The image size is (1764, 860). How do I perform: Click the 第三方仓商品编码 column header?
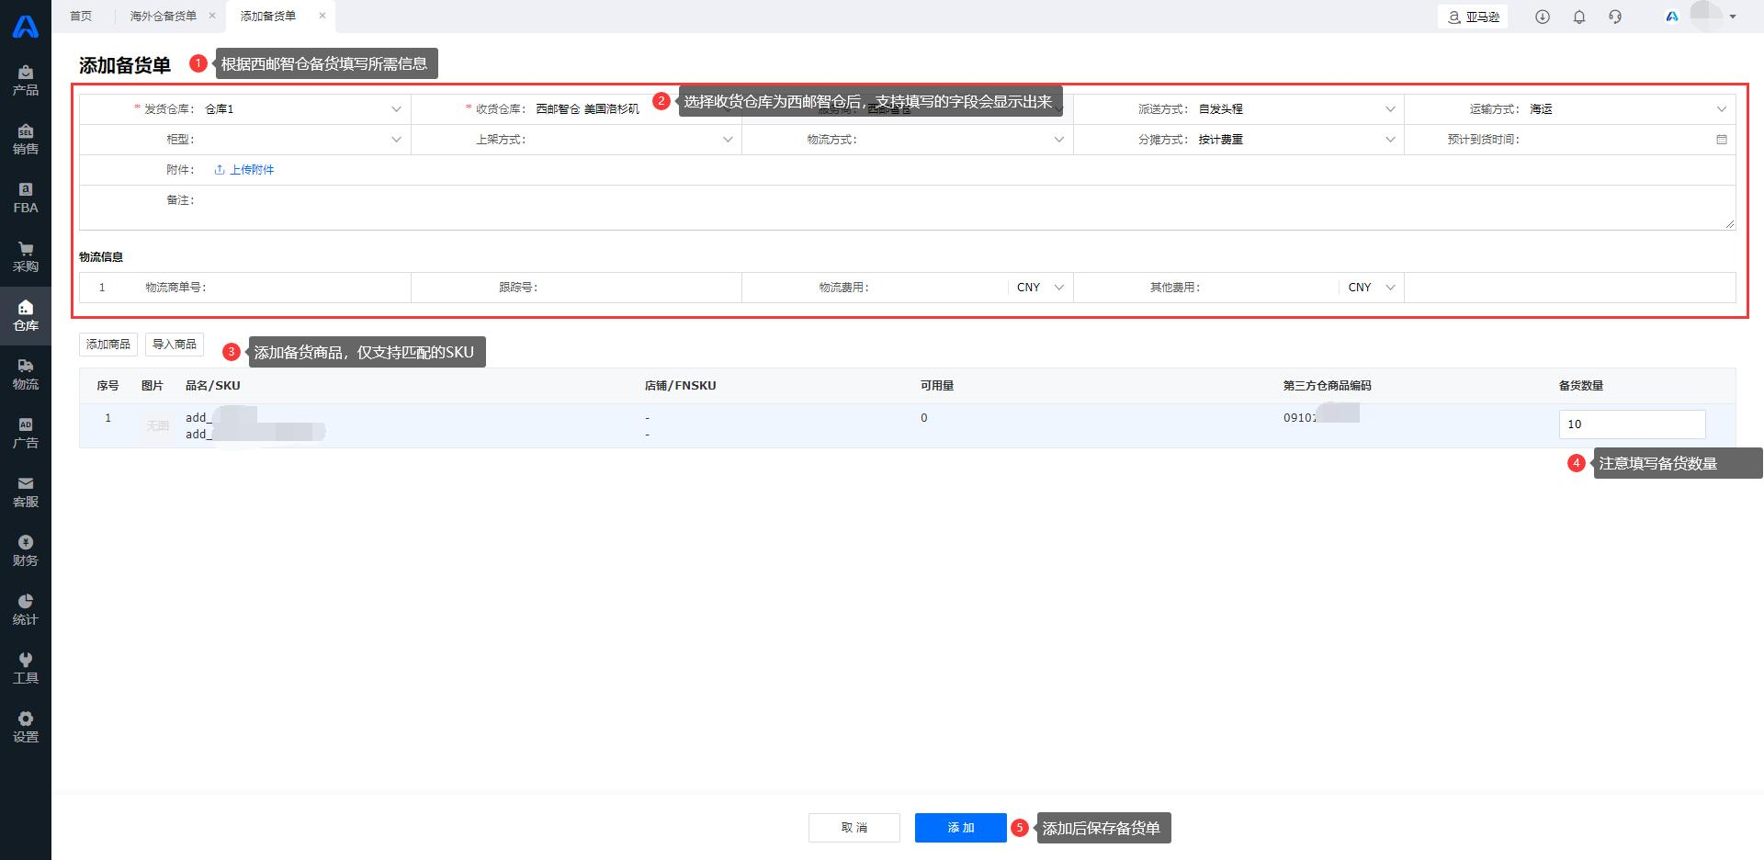coord(1328,386)
